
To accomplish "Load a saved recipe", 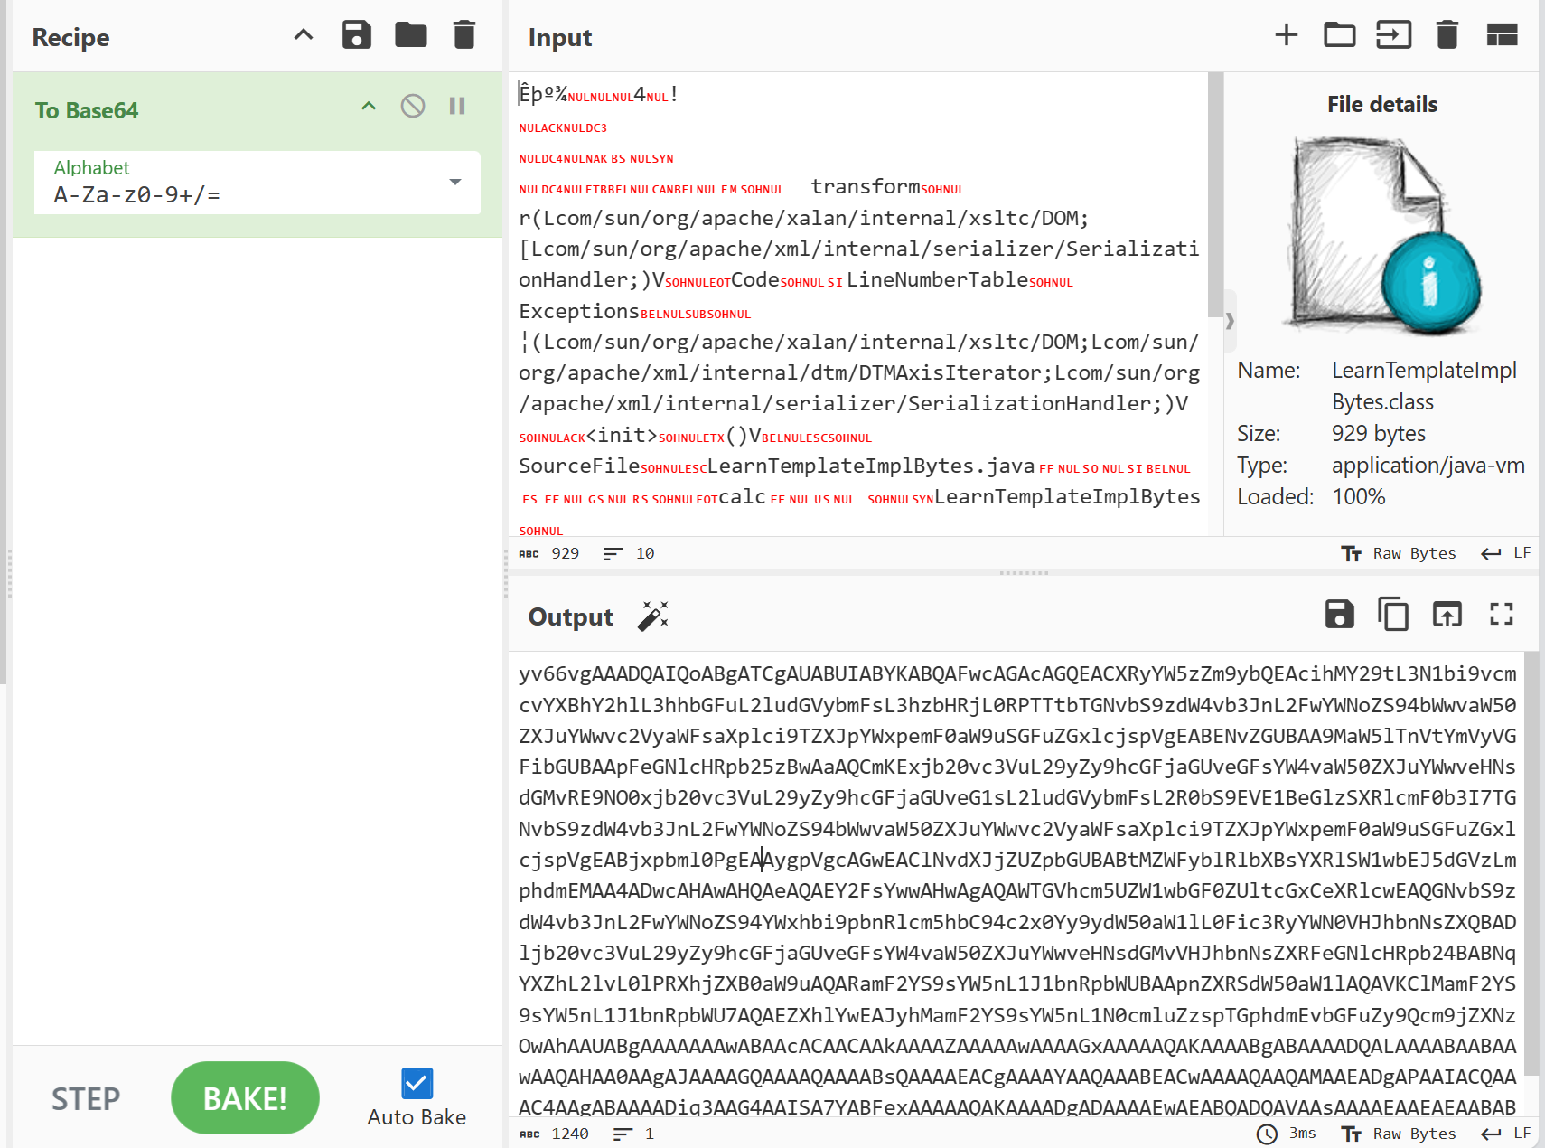I will 410,34.
